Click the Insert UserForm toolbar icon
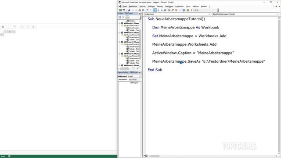 pyautogui.click(x=124, y=10)
